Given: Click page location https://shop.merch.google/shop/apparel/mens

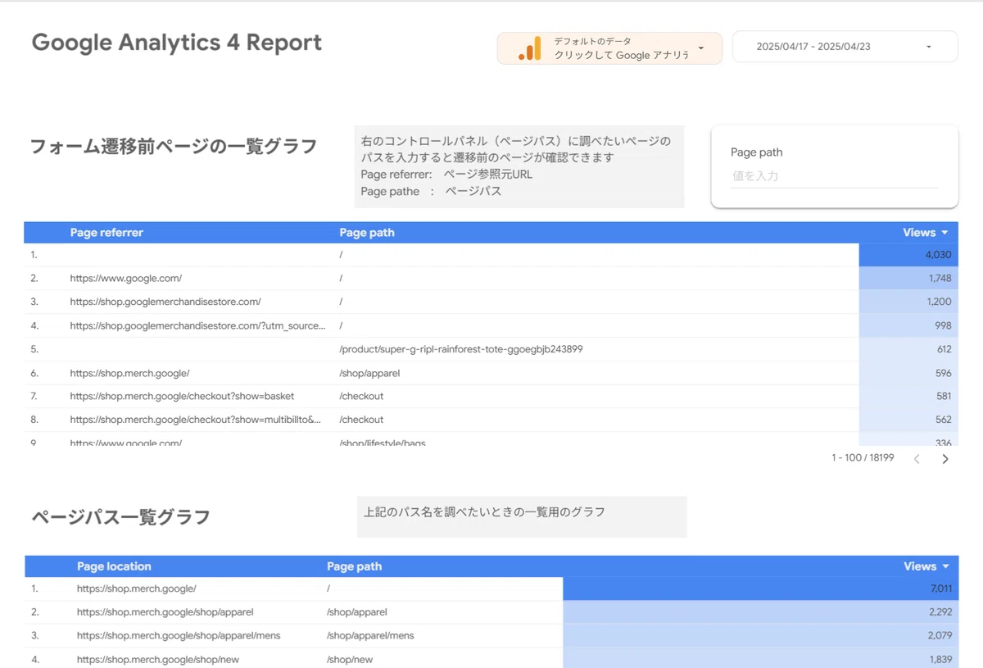Looking at the screenshot, I should click(179, 635).
